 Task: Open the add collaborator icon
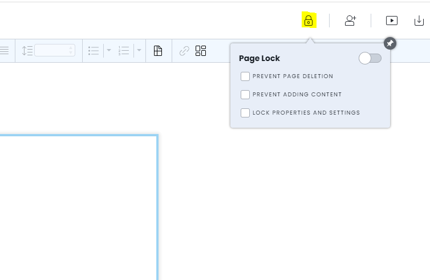coord(350,21)
